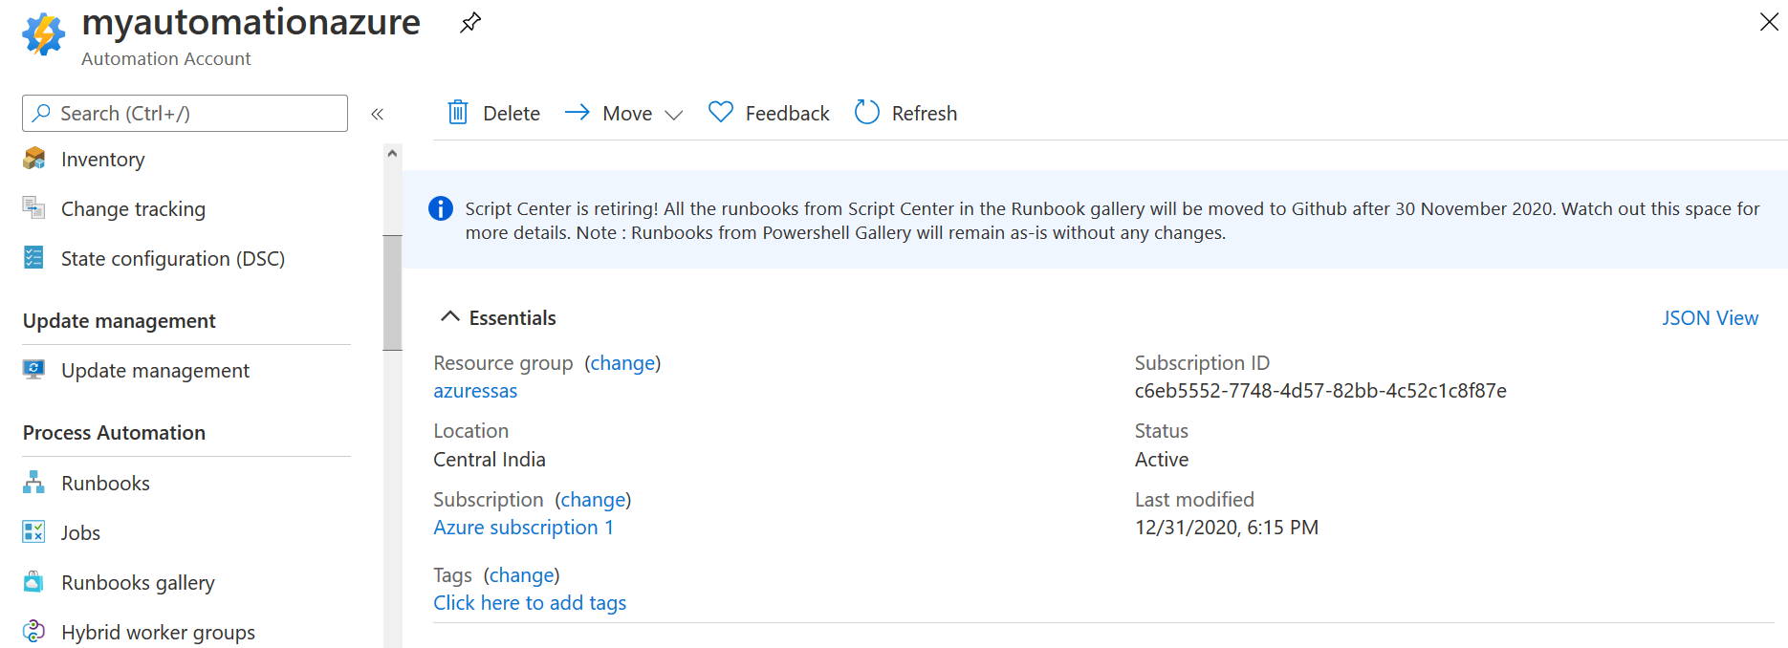
Task: Click the Runbooks gallery icon
Action: click(x=33, y=582)
